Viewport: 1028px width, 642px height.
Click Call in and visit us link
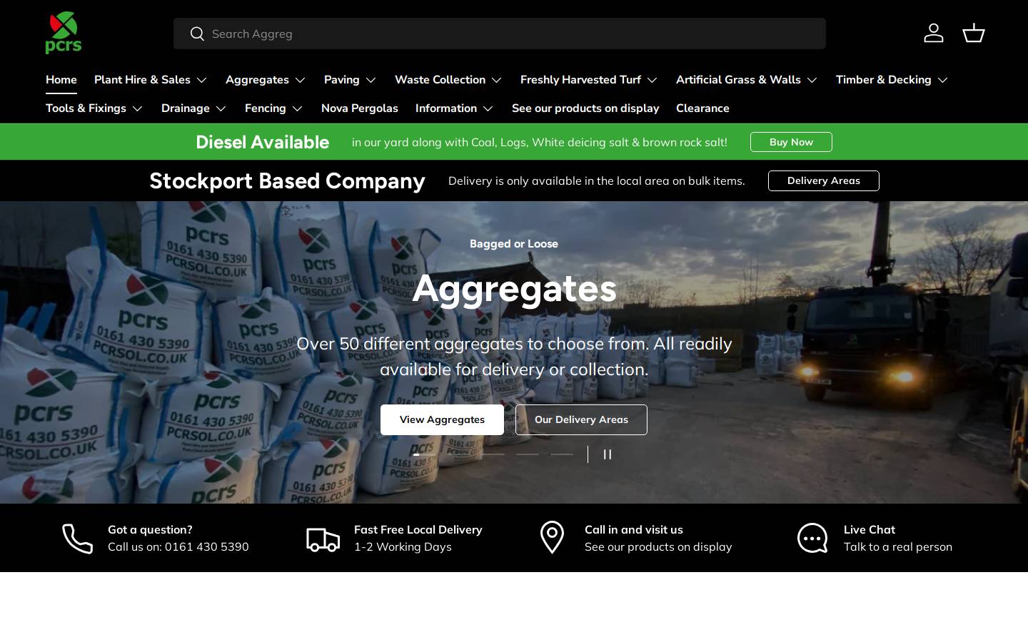634,529
